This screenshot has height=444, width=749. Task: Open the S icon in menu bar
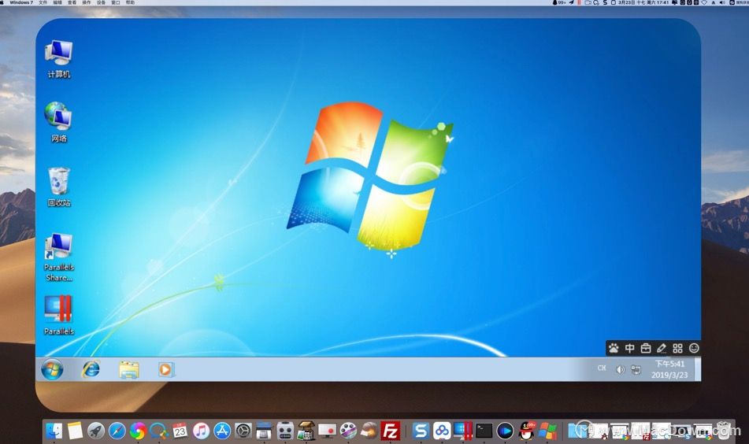(x=605, y=2)
